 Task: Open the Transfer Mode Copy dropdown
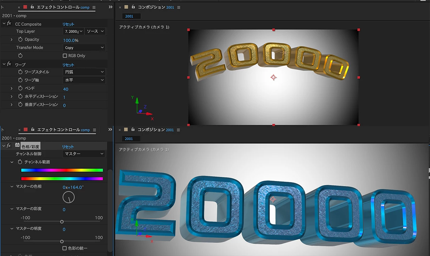click(84, 48)
